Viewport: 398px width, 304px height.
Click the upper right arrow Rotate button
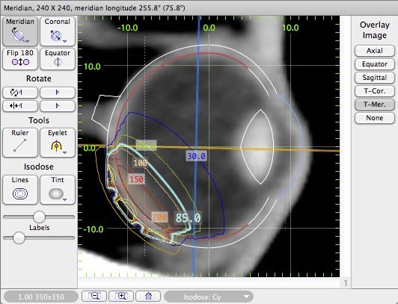click(x=58, y=93)
